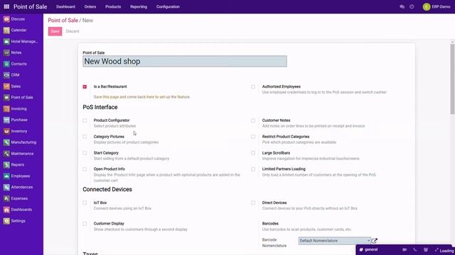Open external link beside Barcode Nomenclature
The image size is (455, 255).
tap(375, 241)
